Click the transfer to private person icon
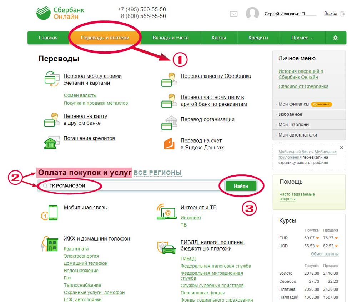This screenshot has width=357, height=302. [169, 100]
